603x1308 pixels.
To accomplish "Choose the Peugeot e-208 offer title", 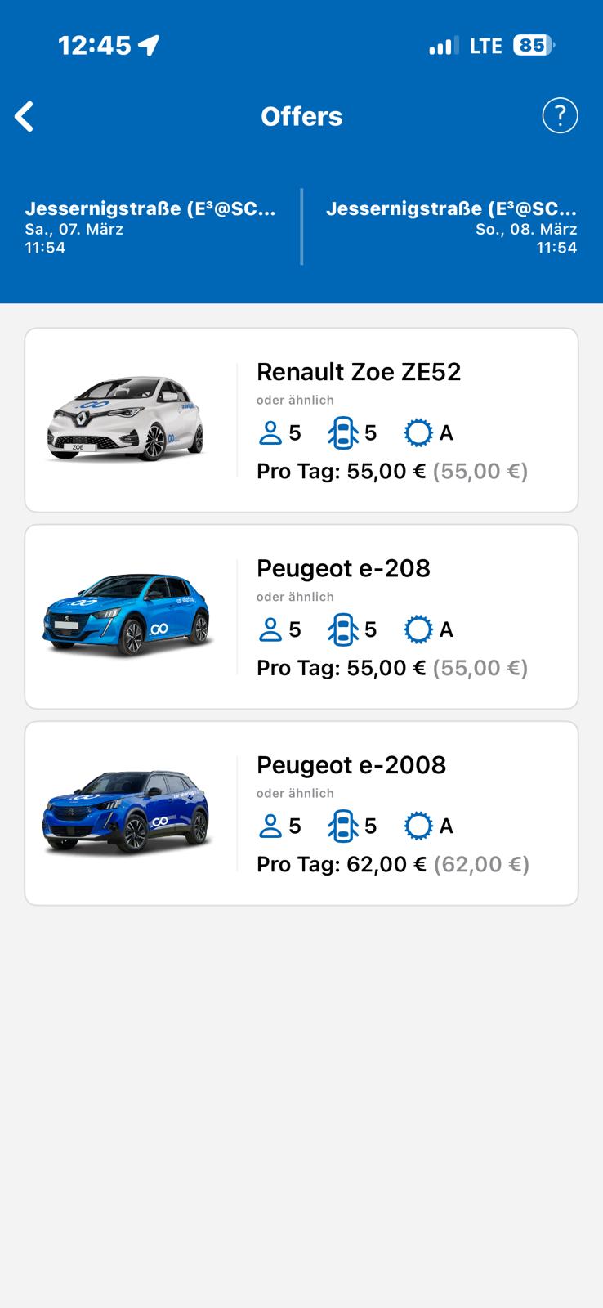I will coord(343,568).
